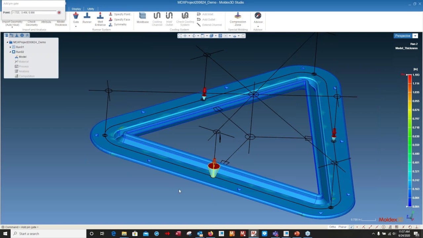Screen dimensions: 423x238
Task: Switch to the Utility ribbon tab
Action: 91,9
